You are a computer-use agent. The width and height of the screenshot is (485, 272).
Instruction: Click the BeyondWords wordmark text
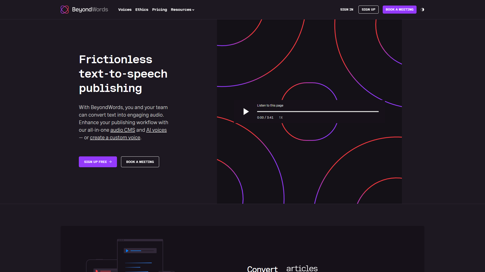(90, 10)
